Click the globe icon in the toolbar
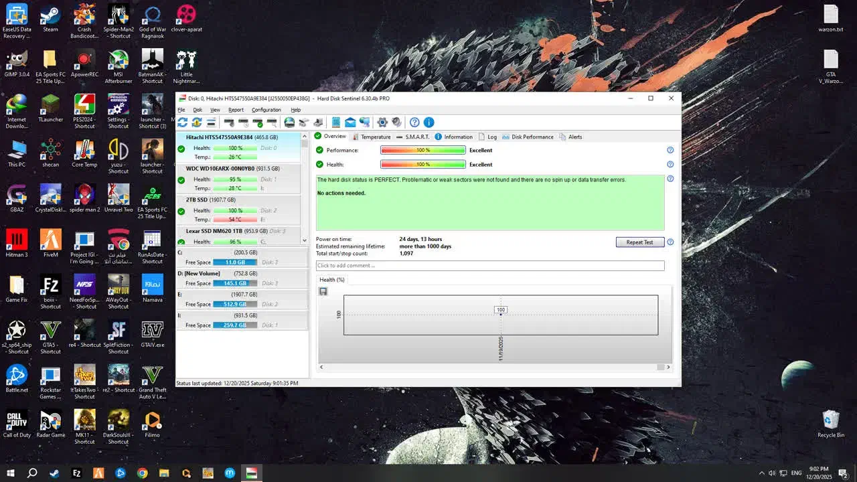Image resolution: width=857 pixels, height=482 pixels. pyautogui.click(x=289, y=123)
